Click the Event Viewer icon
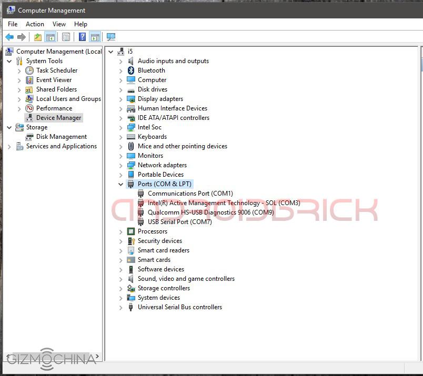This screenshot has height=376, width=423. (29, 80)
